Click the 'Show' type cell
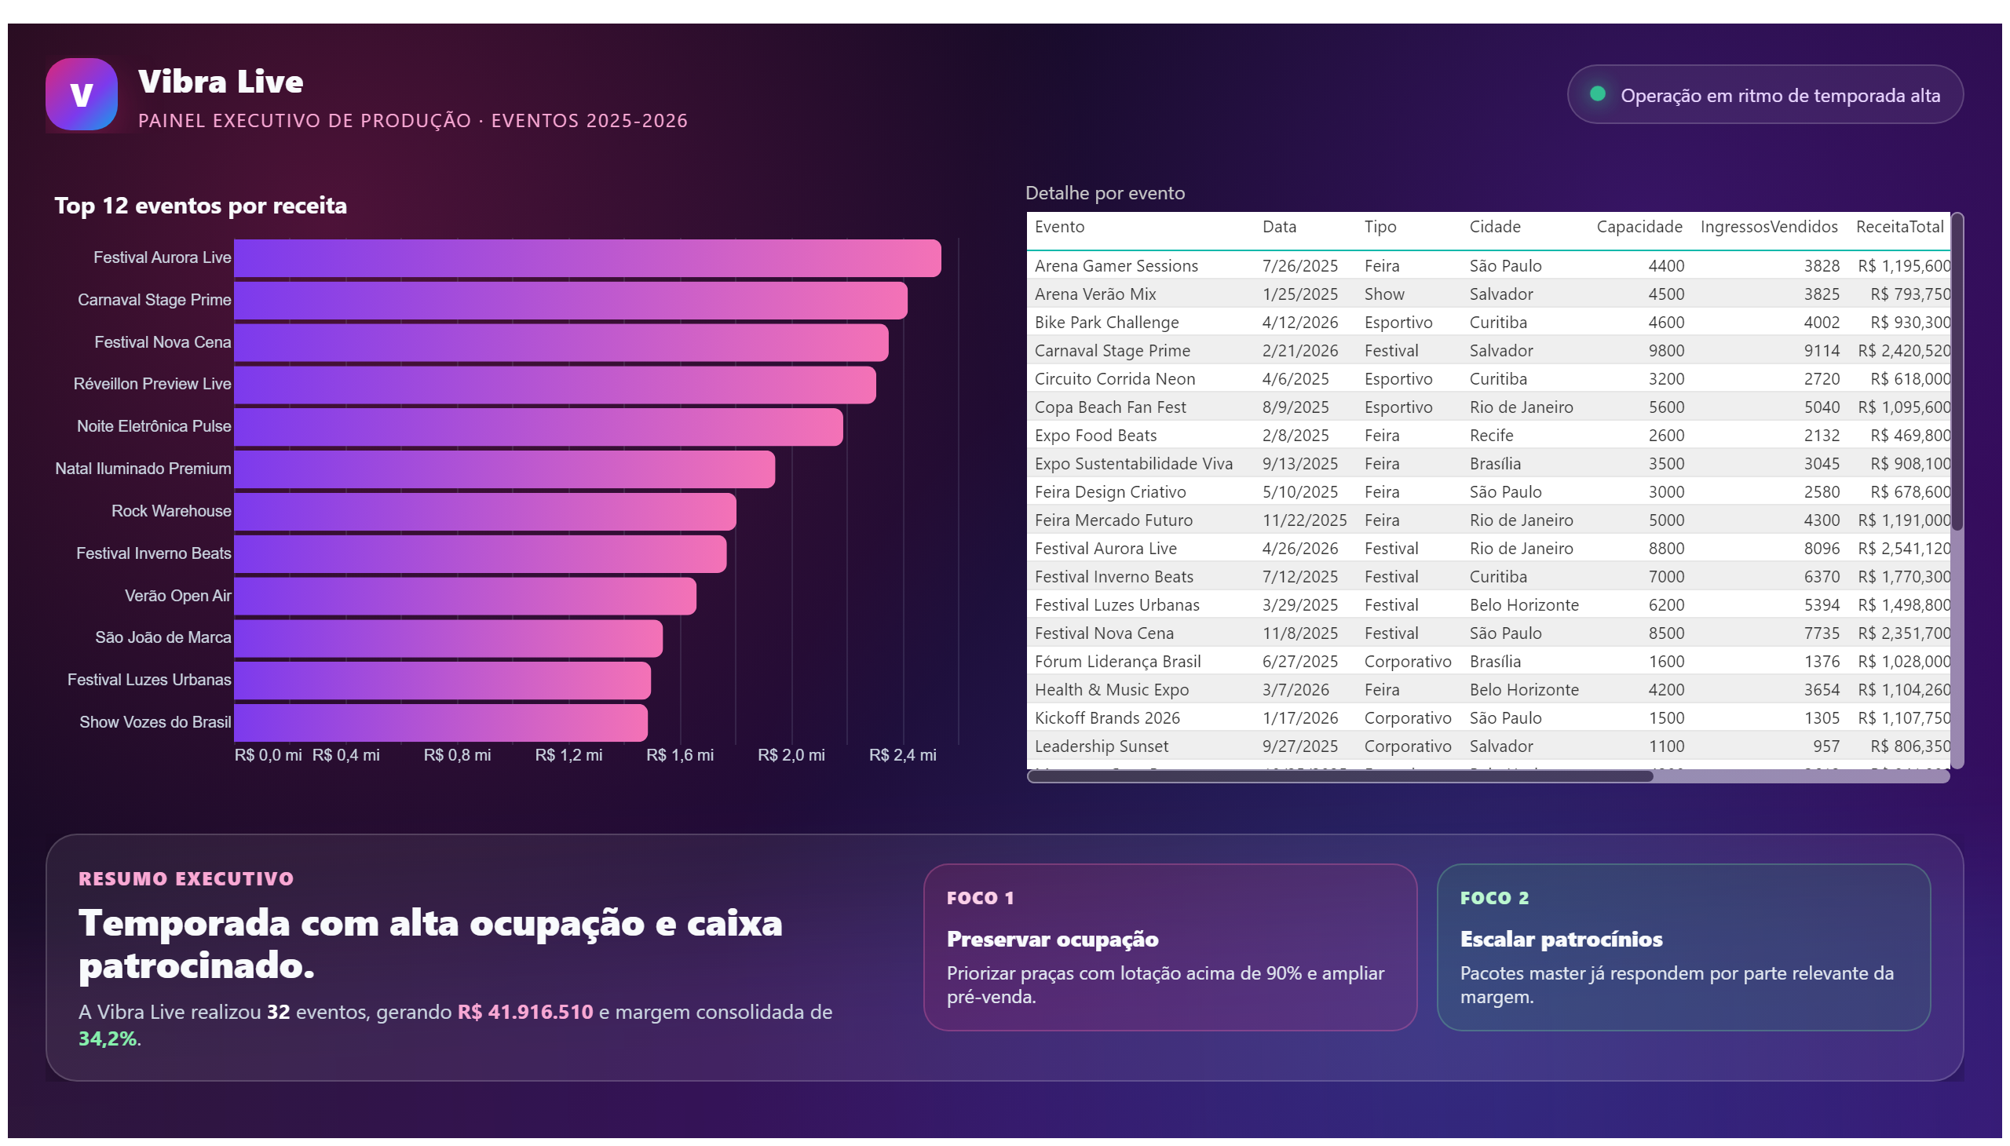The width and height of the screenshot is (2010, 1146). 1384,294
